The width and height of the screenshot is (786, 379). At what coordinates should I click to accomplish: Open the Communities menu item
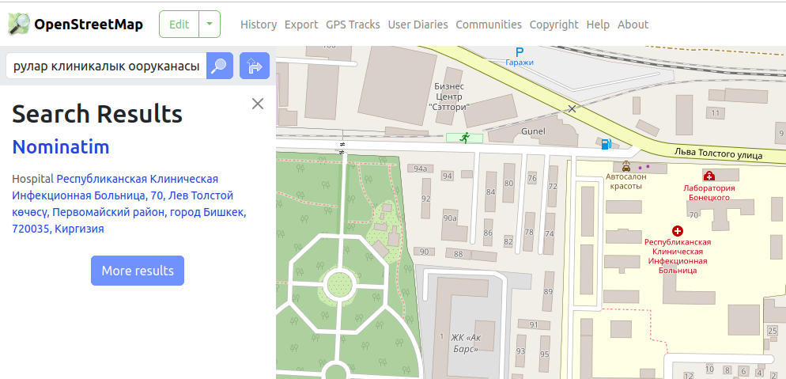pos(489,25)
